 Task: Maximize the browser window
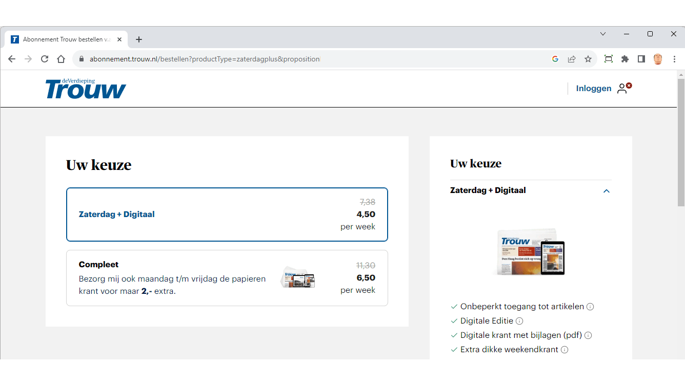pyautogui.click(x=650, y=34)
